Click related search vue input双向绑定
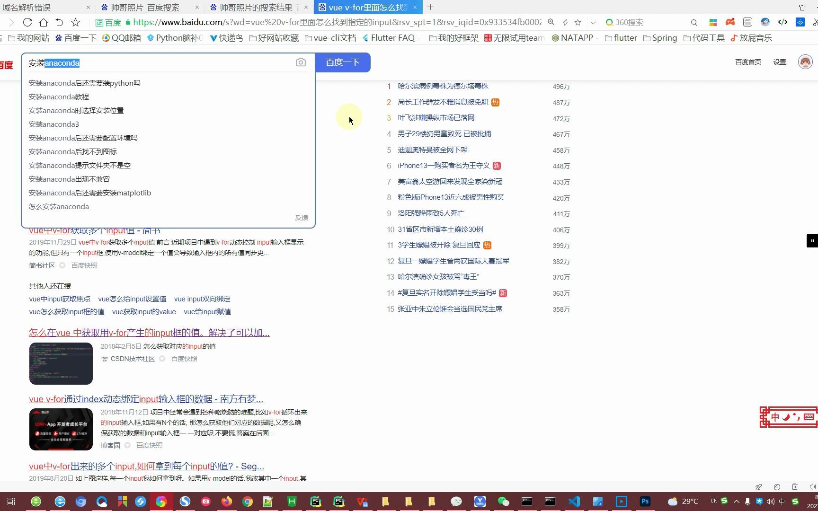The width and height of the screenshot is (818, 511). [202, 299]
